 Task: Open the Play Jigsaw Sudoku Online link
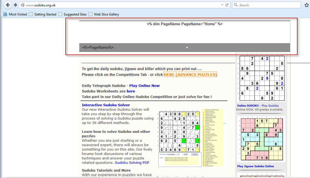point(255,166)
